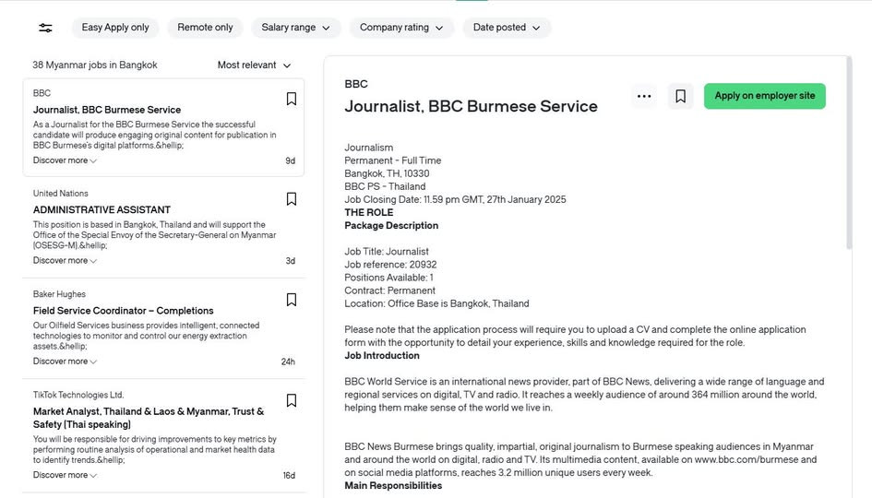Bookmark the BBC Journalist job card
The width and height of the screenshot is (872, 498).
(x=291, y=99)
